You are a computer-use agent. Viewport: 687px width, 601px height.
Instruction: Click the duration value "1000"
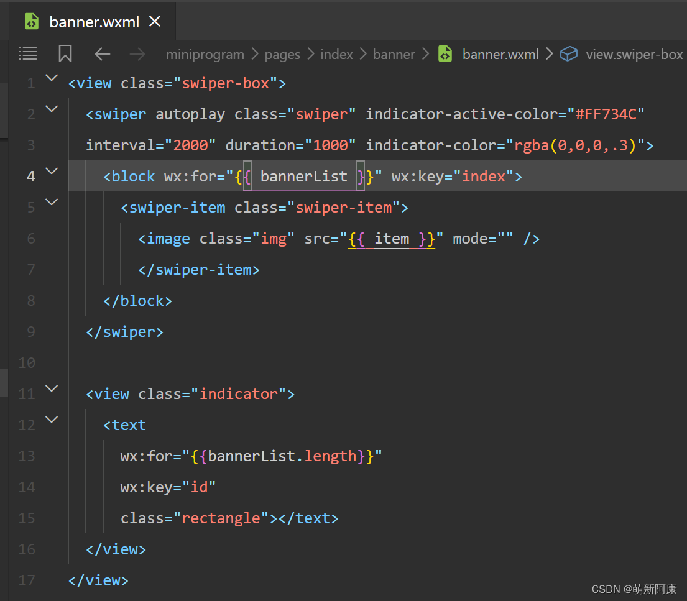click(330, 145)
